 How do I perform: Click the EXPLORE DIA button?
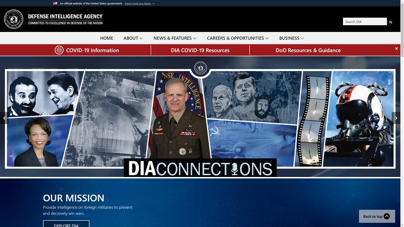click(66, 224)
